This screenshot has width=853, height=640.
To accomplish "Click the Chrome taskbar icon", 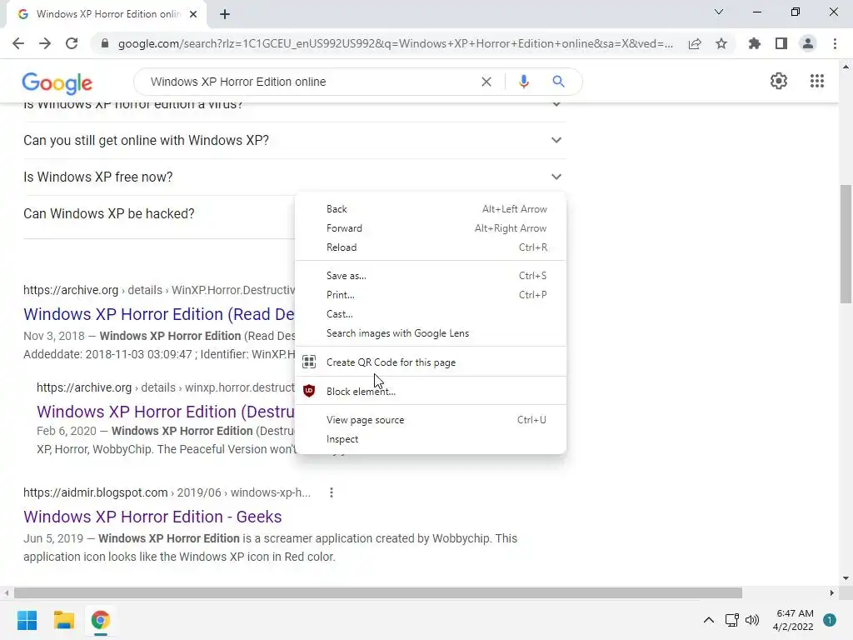I will (x=100, y=620).
